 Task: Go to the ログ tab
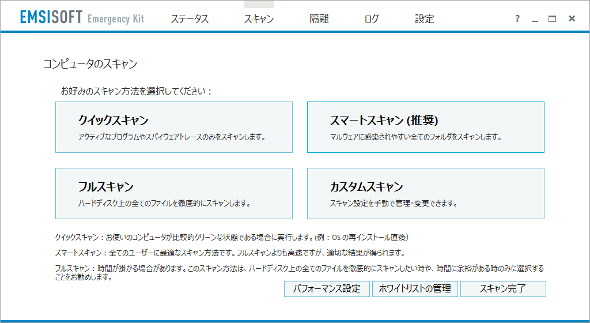(371, 18)
